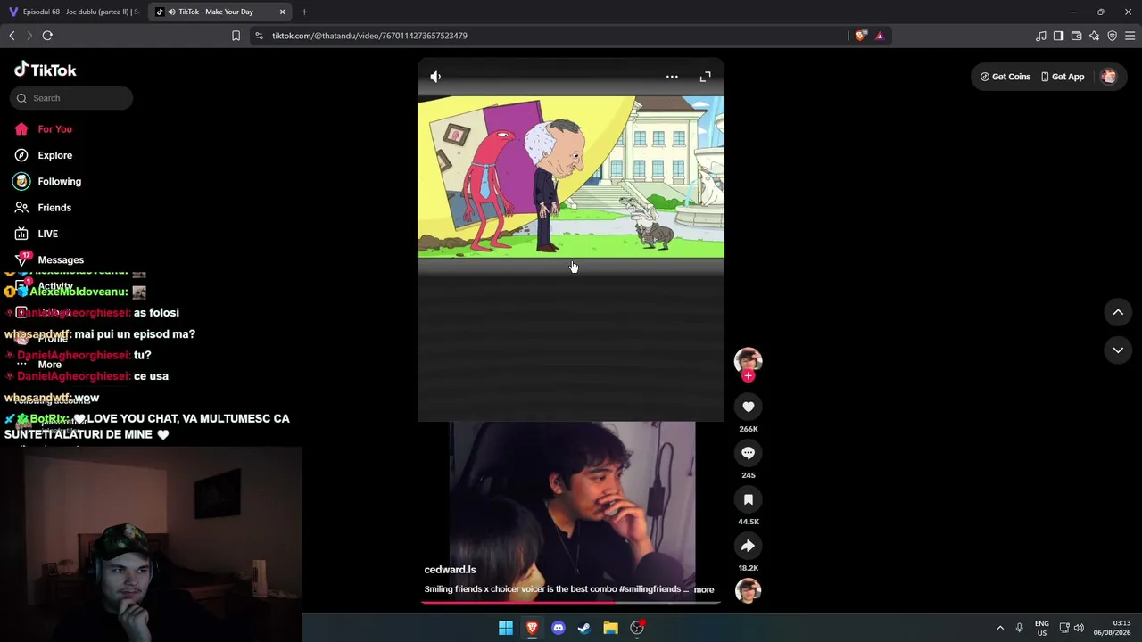Screen dimensions: 1142x642
Task: Open the creator's profile avatar
Action: point(748,360)
